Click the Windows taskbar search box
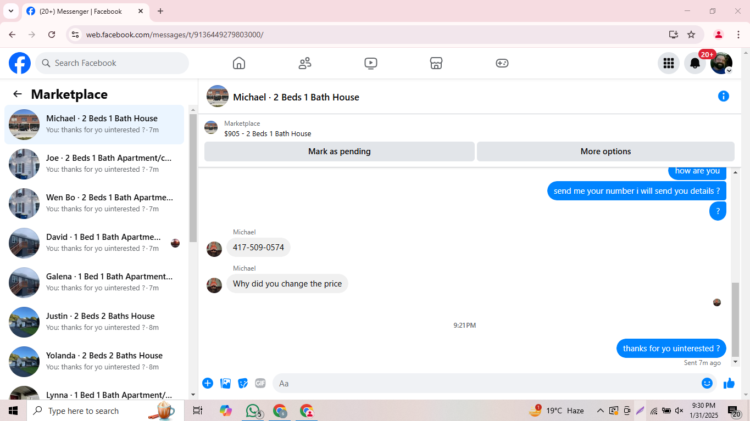This screenshot has width=750, height=421. coord(105,411)
